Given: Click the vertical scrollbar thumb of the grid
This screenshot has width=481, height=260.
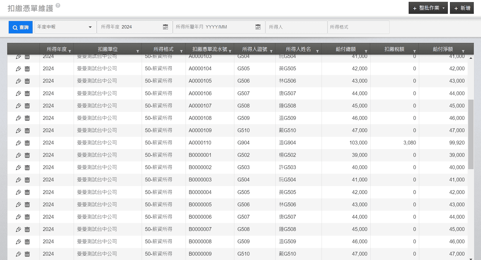Looking at the screenshot, I should click(471, 134).
